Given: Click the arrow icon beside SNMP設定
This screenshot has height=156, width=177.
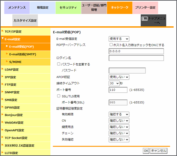Looking at the screenshot, I should pos(2,92).
